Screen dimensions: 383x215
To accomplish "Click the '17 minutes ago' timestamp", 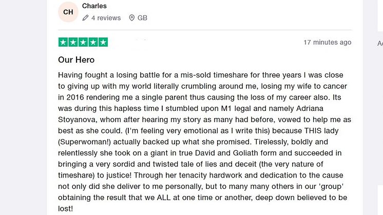I will tap(328, 42).
